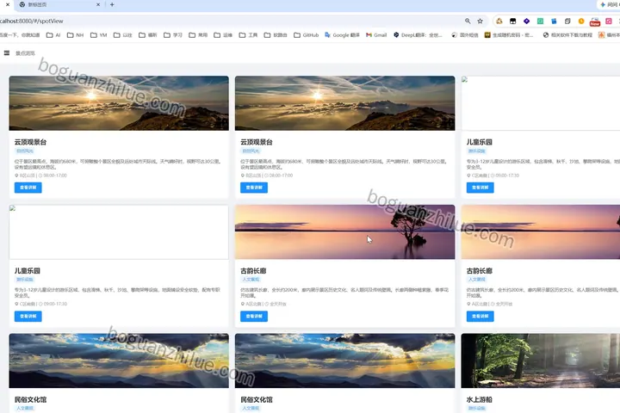The image size is (620, 413).
Task: Click blue 查看详解 button on right-column 古韵长廊 card
Action: point(480,316)
